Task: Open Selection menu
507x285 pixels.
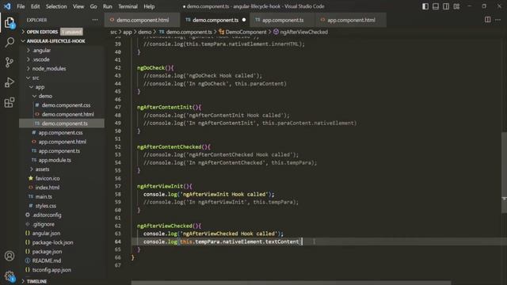Action: pos(56,6)
